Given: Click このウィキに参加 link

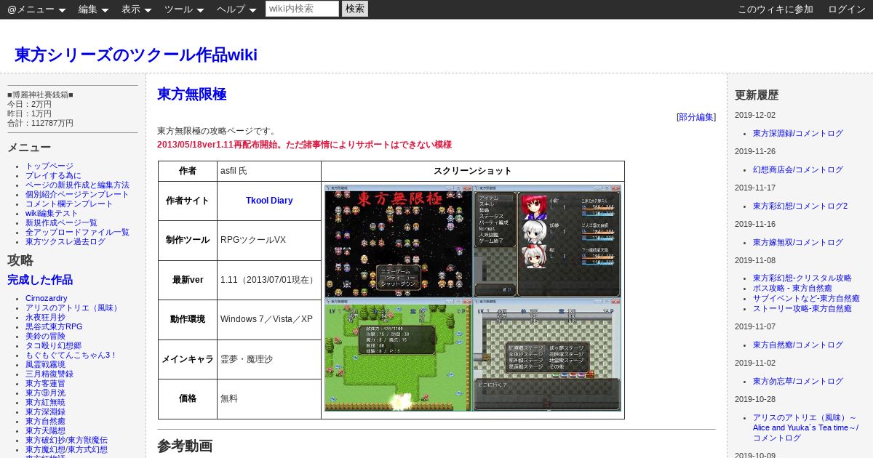Looking at the screenshot, I should tap(776, 9).
